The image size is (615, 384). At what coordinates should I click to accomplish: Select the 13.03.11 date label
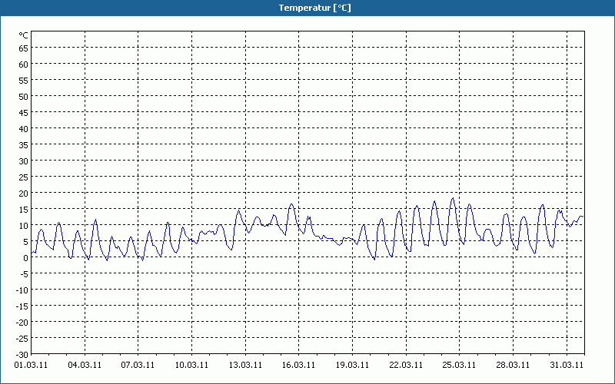[x=245, y=366]
